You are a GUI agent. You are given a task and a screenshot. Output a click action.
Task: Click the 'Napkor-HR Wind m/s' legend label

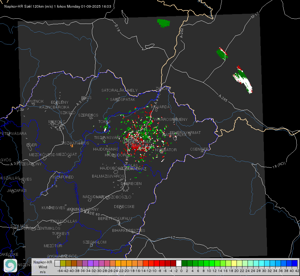[43, 267]
